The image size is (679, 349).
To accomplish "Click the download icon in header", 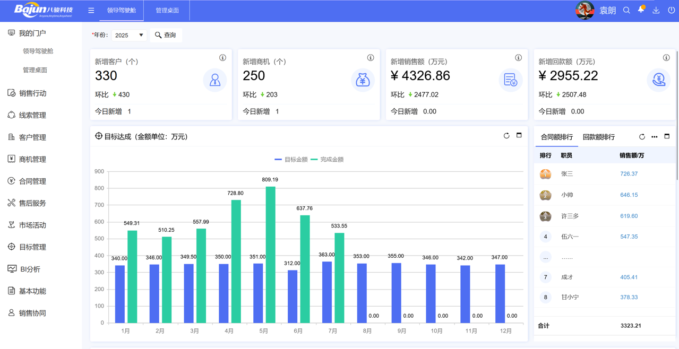I will (656, 11).
